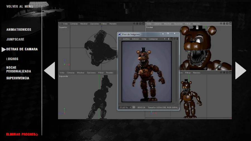The height and width of the screenshot is (141, 251).
Task: Open Filtrar menu in Izquierda viewport
Action: (x=101, y=72)
